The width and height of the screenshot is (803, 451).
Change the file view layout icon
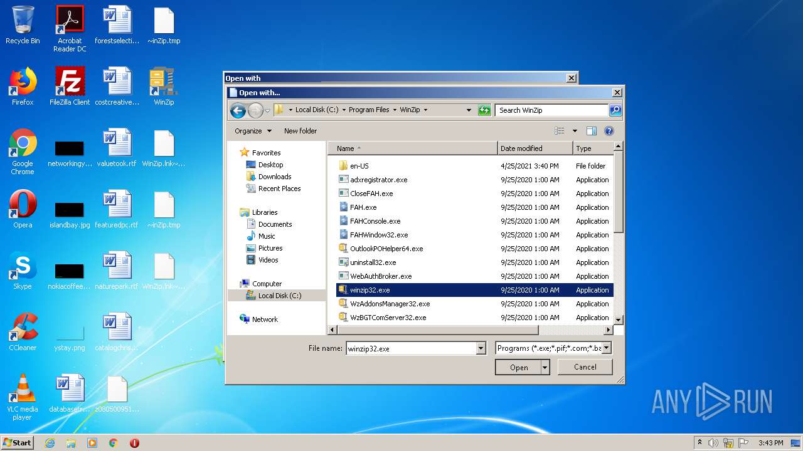click(x=560, y=131)
